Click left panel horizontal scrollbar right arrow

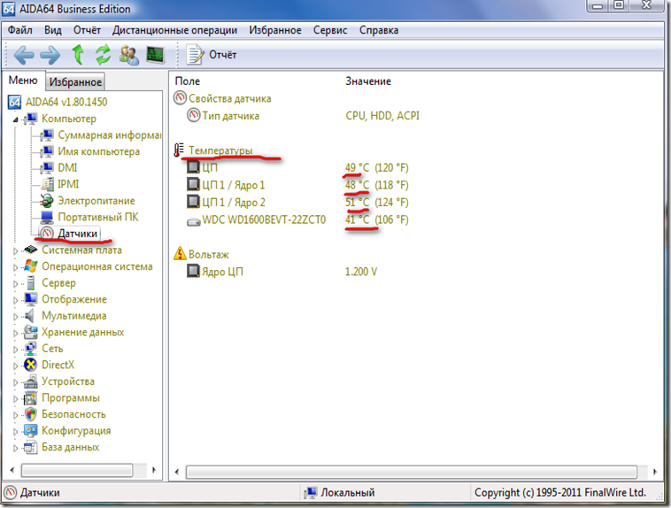click(x=154, y=470)
